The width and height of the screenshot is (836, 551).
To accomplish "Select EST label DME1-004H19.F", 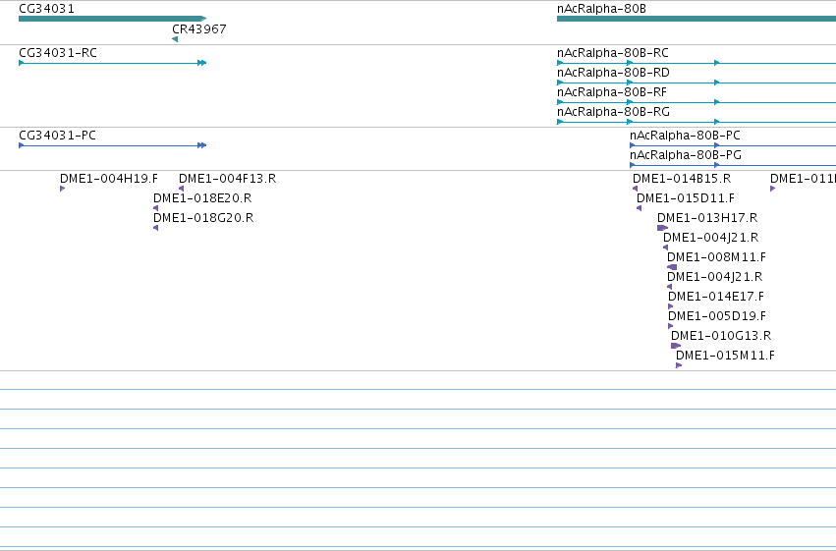I will [109, 179].
